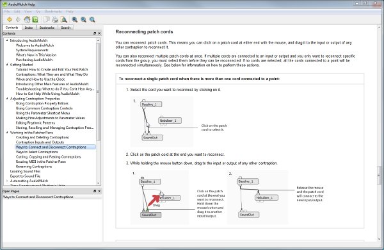This screenshot has height=250, width=384.
Task: Select the open page in Open Pages list
Action: pos(38,197)
